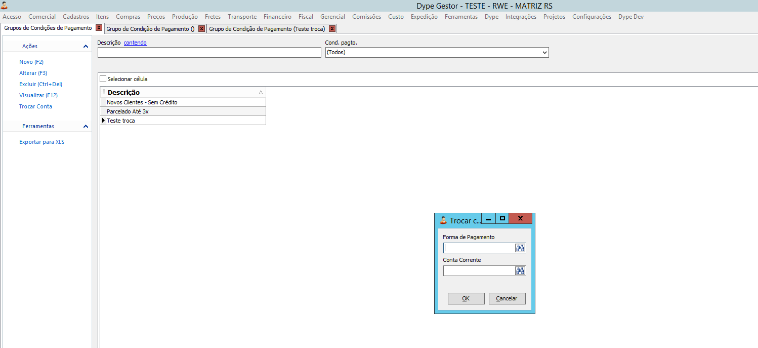Open the Cond. pagto. dropdown
Image resolution: width=758 pixels, height=348 pixels.
[544, 52]
